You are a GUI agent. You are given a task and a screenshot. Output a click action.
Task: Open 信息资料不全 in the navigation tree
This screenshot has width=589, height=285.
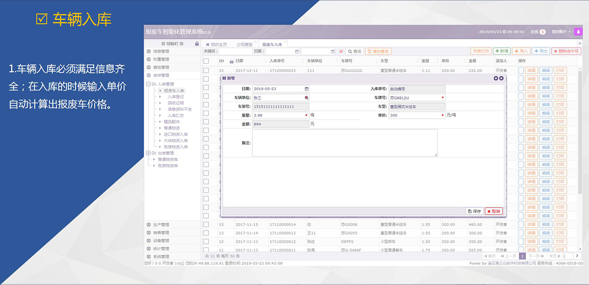[179, 109]
